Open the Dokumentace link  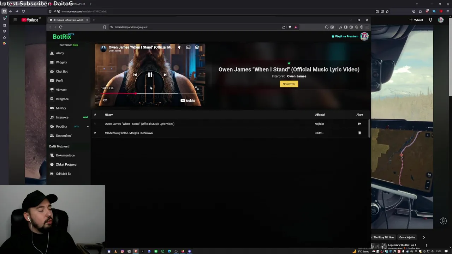pos(65,155)
